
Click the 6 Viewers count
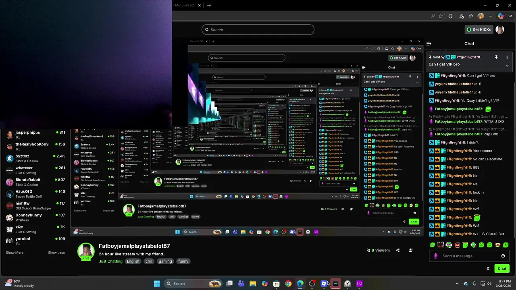(x=378, y=250)
